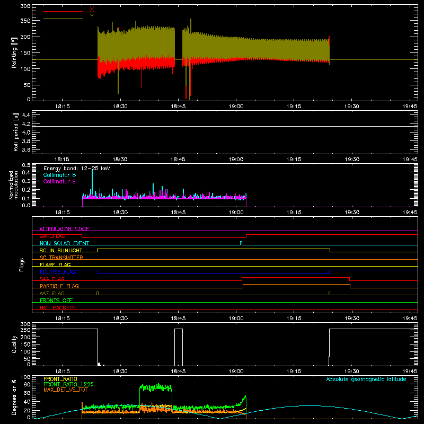Image resolution: width=424 pixels, height=424 pixels.
Task: Click the 'Normalized modulation' axis title
Action: 14,185
